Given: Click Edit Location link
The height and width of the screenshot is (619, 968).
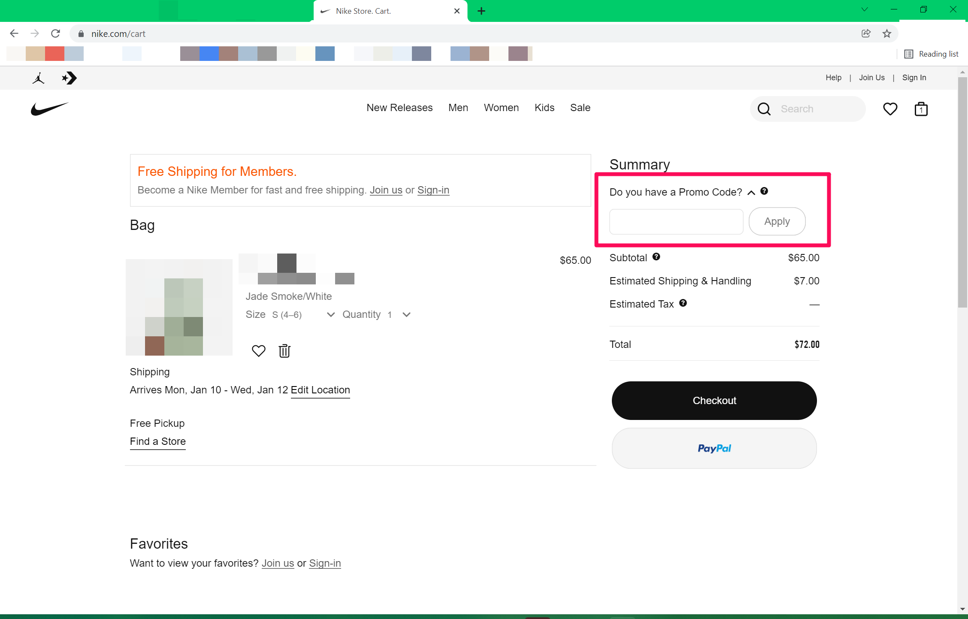Looking at the screenshot, I should [321, 390].
